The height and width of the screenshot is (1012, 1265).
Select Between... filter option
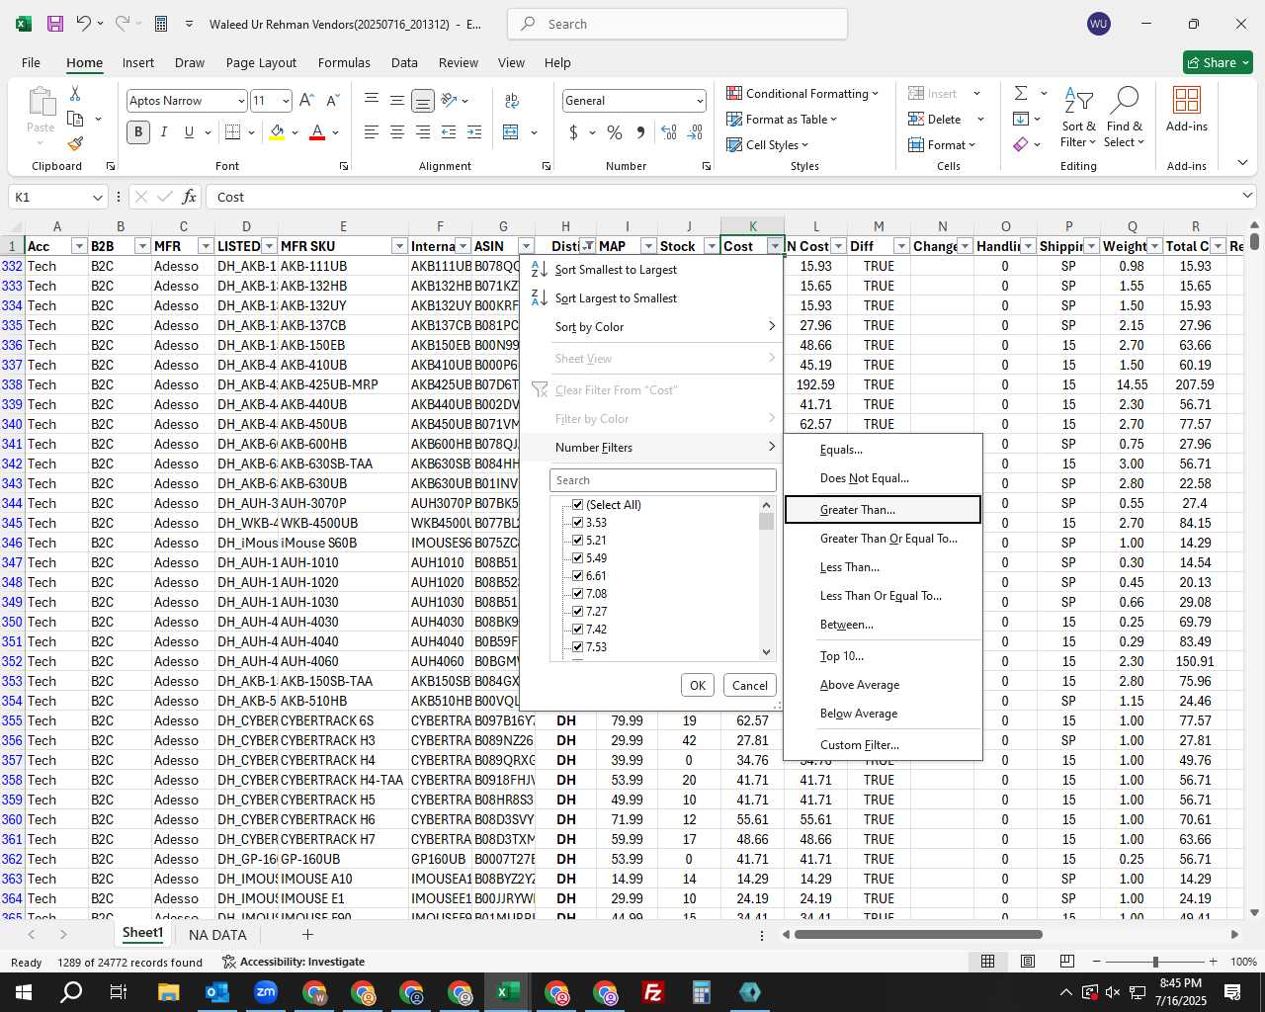[x=883, y=625]
